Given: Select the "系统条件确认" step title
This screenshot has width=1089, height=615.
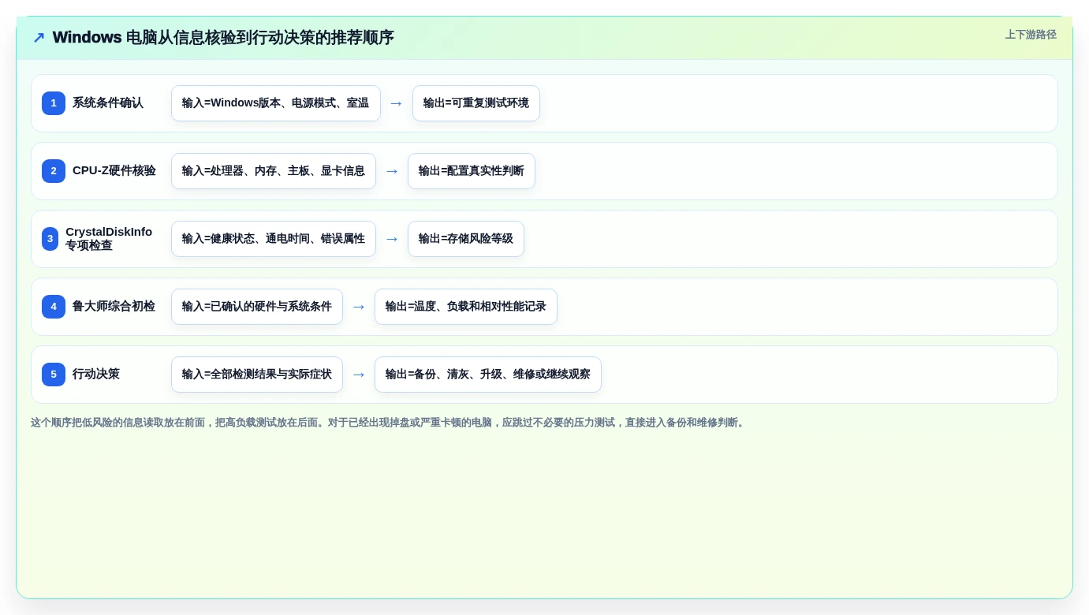Looking at the screenshot, I should (108, 103).
